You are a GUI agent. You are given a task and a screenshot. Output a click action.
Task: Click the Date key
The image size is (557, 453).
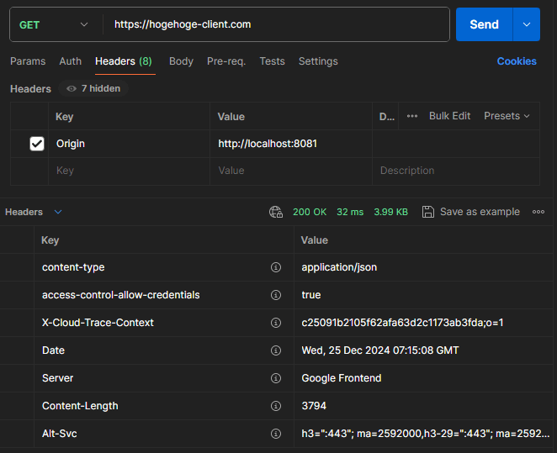point(53,350)
